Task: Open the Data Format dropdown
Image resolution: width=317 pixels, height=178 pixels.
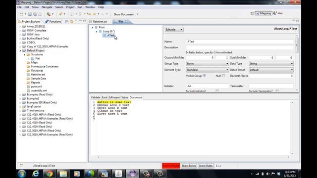Action: (x=271, y=70)
